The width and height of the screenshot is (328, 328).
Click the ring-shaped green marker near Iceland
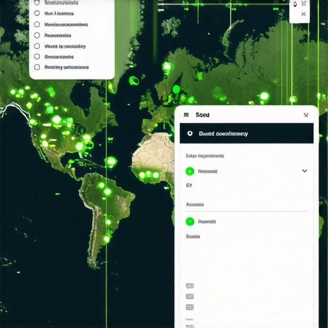[134, 81]
